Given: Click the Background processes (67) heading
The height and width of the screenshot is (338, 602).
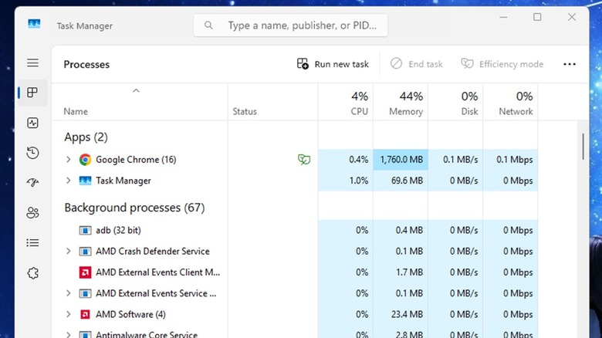Looking at the screenshot, I should coord(134,208).
